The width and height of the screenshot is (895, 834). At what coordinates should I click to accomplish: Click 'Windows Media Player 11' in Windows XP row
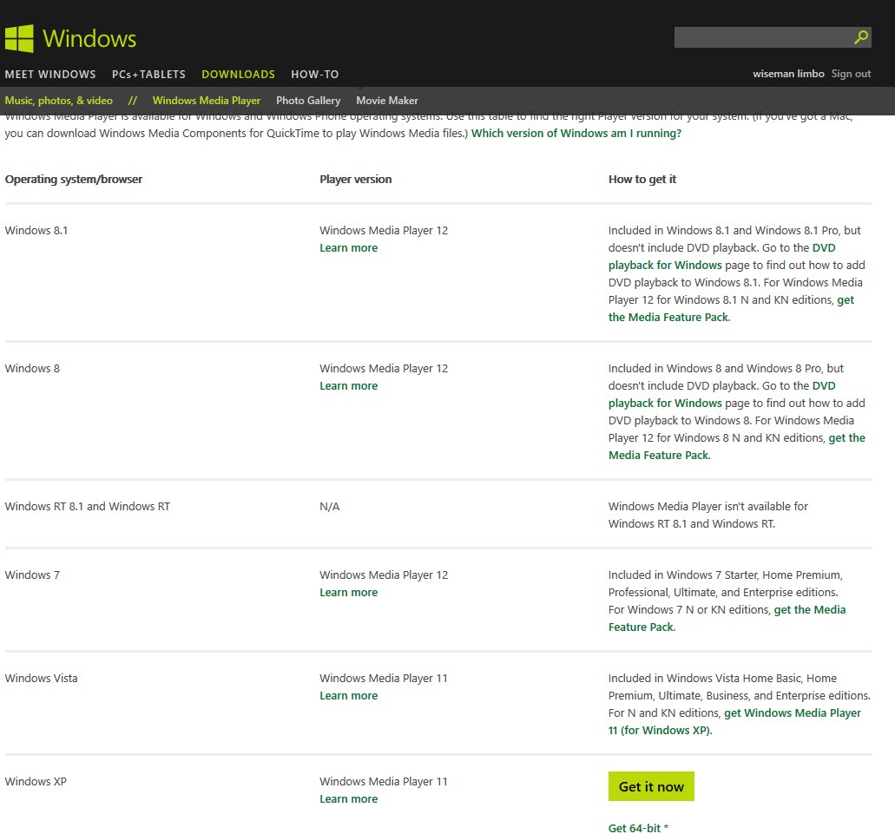[384, 782]
